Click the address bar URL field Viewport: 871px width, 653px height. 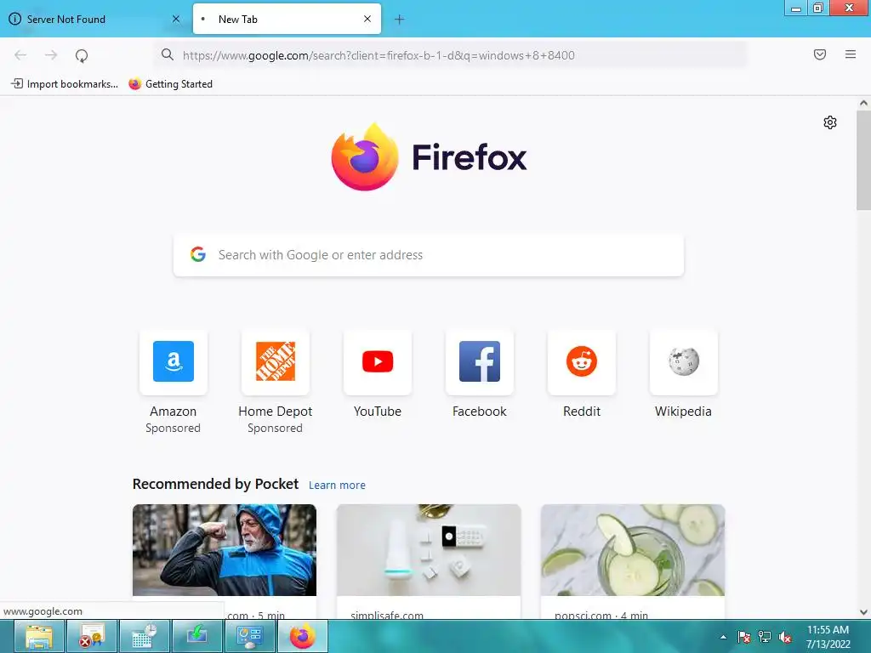pyautogui.click(x=450, y=55)
